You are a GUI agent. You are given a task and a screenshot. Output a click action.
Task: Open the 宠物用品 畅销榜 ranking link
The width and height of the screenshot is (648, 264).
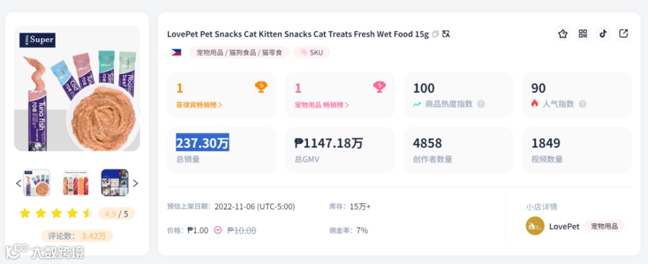tap(322, 105)
